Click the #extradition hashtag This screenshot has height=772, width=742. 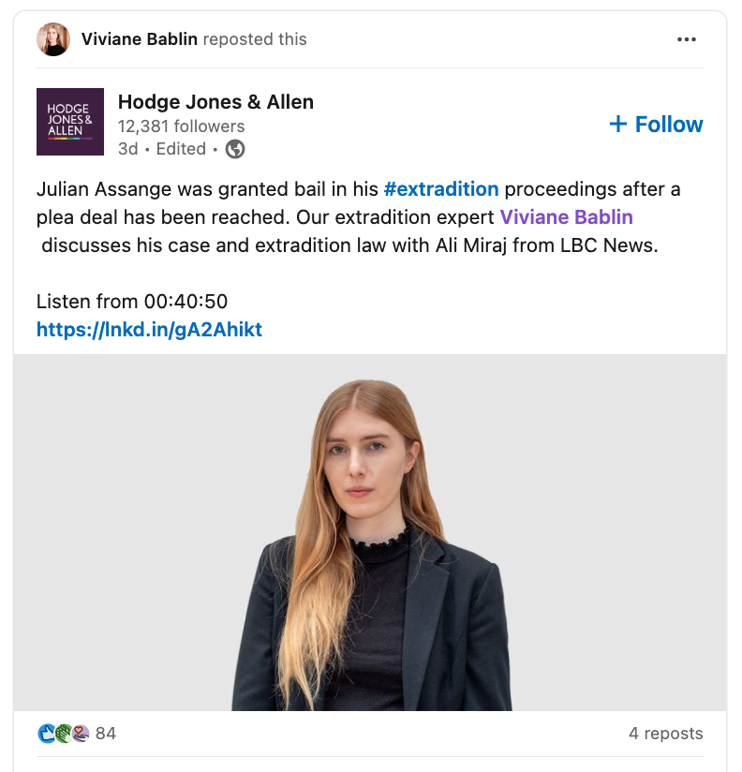tap(442, 189)
